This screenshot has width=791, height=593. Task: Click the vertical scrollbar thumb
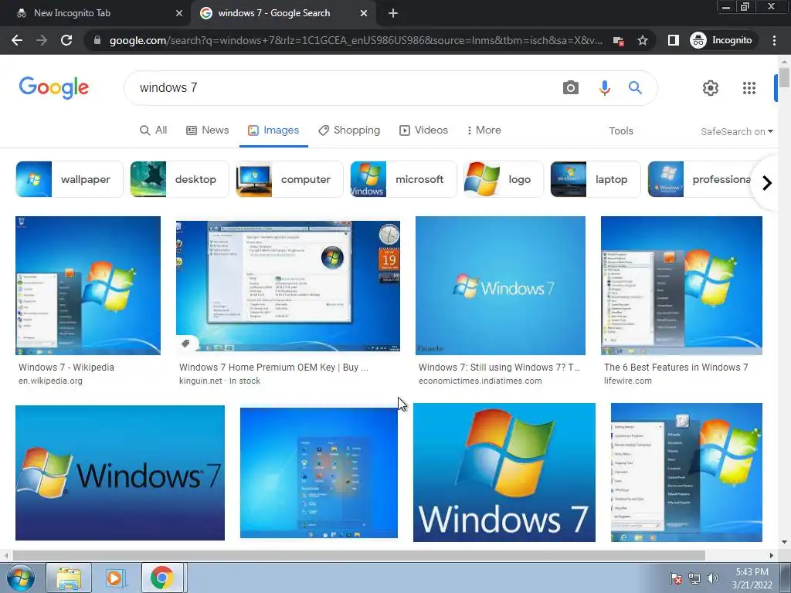point(784,77)
